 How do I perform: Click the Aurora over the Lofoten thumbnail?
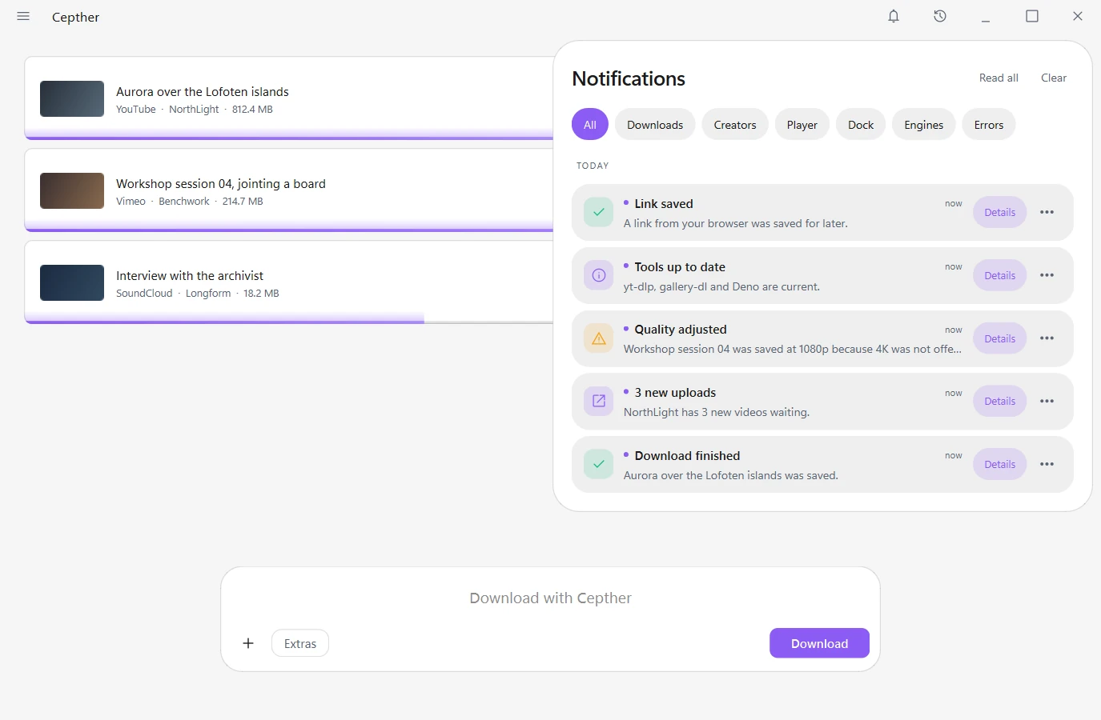point(72,98)
